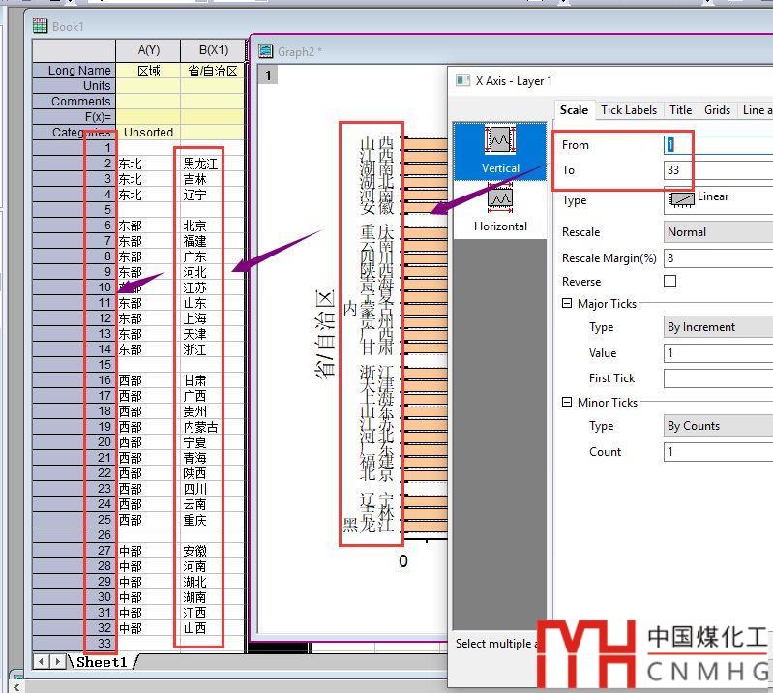
Task: Click the Book1 workbook window icon
Action: pyautogui.click(x=40, y=26)
